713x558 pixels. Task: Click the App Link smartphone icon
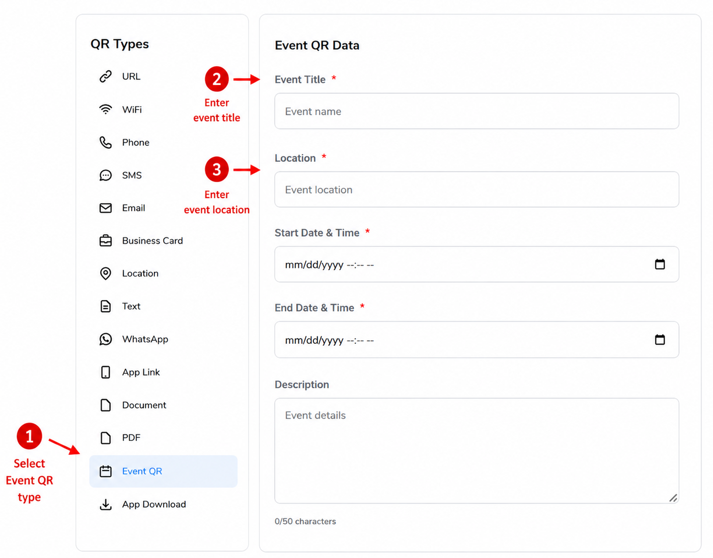[106, 372]
